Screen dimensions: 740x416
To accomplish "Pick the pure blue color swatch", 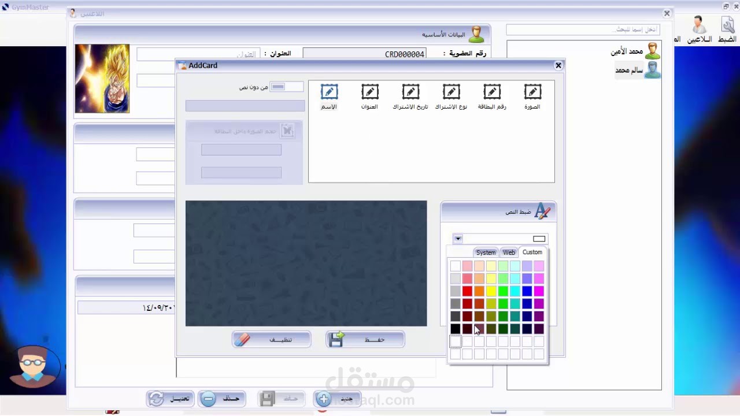I will coord(527,291).
